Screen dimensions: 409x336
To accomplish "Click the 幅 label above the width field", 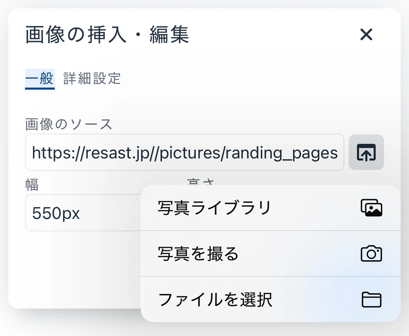I will (32, 185).
